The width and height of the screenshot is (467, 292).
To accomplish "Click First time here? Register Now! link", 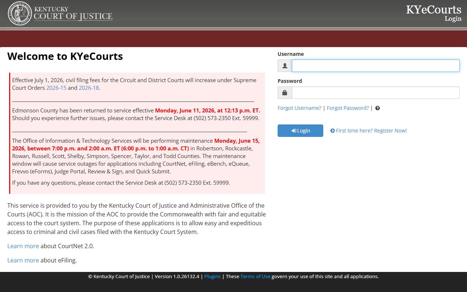I will click(x=368, y=131).
